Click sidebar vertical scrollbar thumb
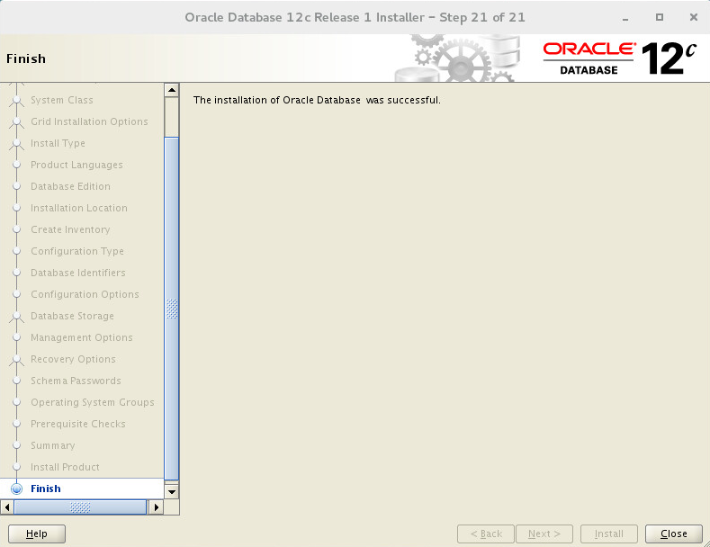 (172, 309)
